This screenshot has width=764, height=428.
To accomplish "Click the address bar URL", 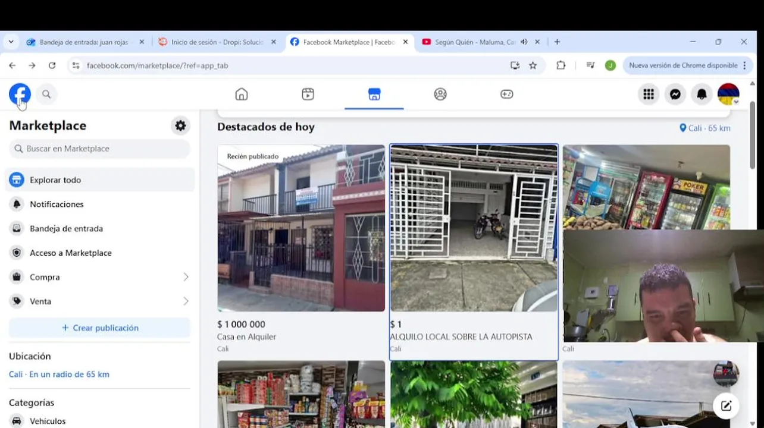I will [157, 65].
